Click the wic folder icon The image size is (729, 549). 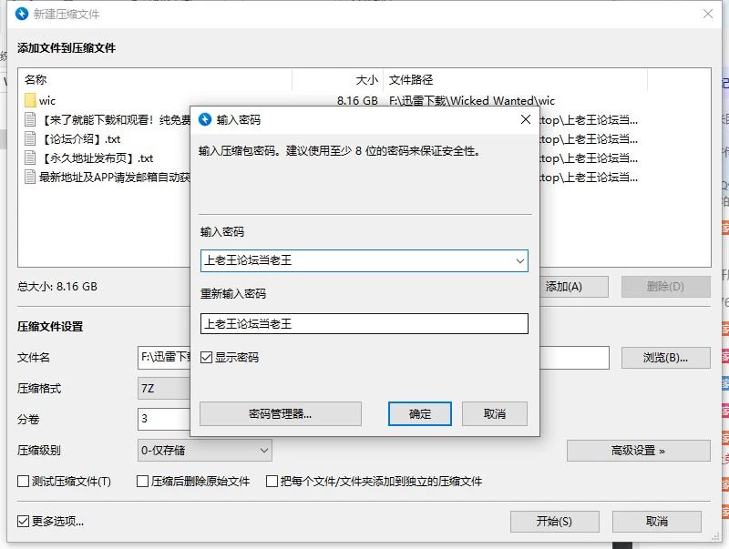point(30,100)
